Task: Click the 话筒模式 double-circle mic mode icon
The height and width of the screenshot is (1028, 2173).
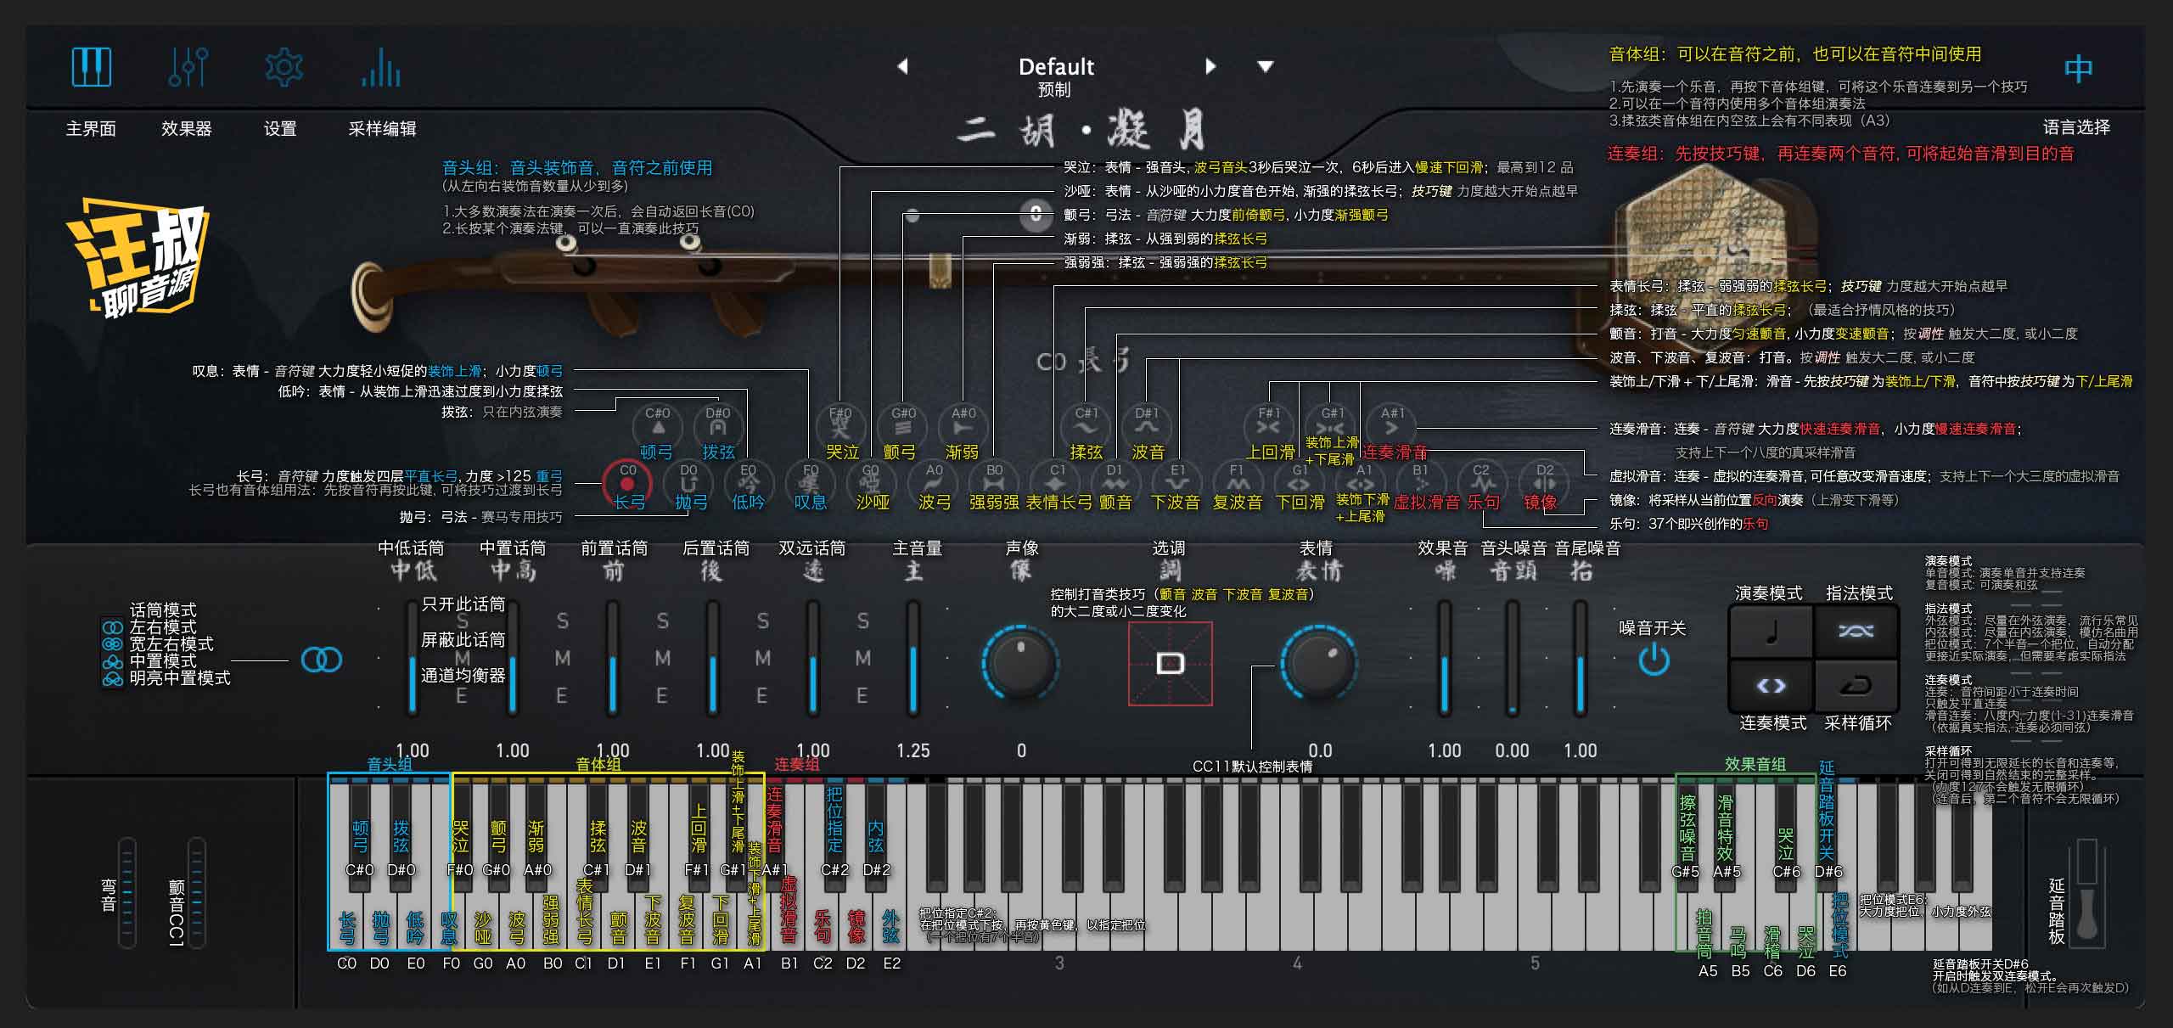Action: click(323, 660)
